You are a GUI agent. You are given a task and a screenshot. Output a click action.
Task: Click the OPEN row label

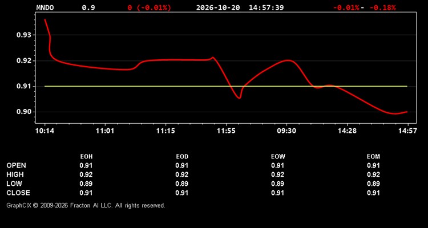tap(17, 165)
